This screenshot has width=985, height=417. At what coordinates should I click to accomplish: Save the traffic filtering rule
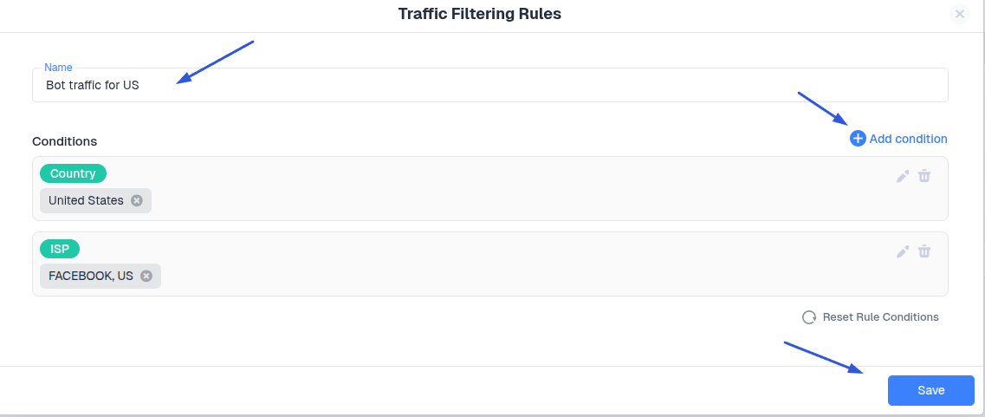click(x=930, y=390)
